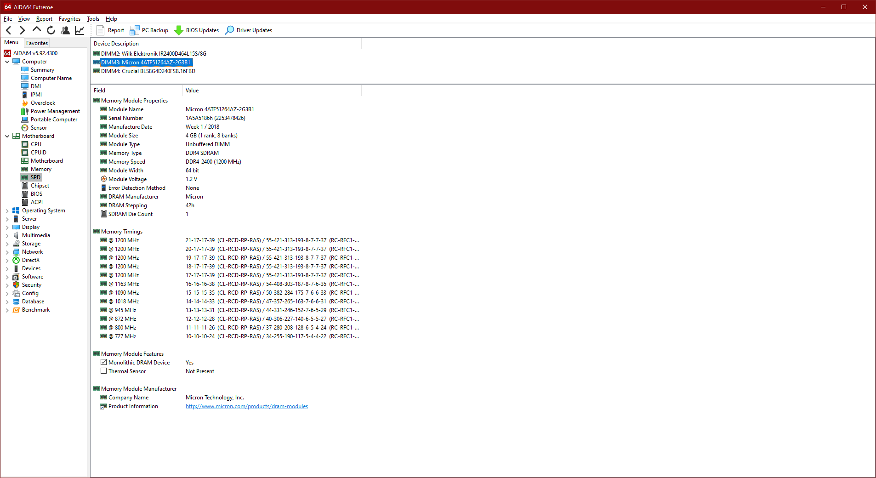Viewport: 876px width, 478px height.
Task: Click the Software tree icon
Action: (x=16, y=277)
